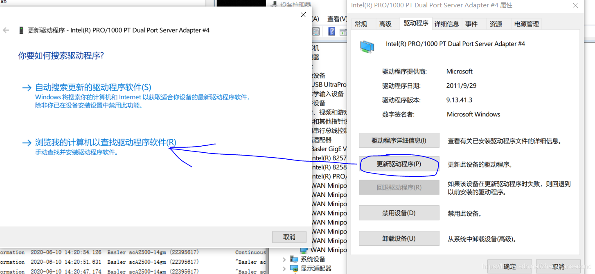Select the Basler GigE V adapter row
Screen dimensions: 595x274
click(x=329, y=149)
